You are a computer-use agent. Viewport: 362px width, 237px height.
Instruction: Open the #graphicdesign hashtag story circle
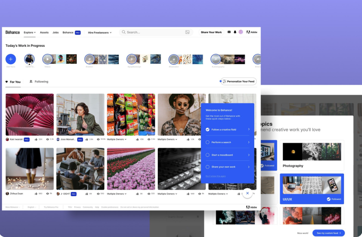[x=131, y=59]
